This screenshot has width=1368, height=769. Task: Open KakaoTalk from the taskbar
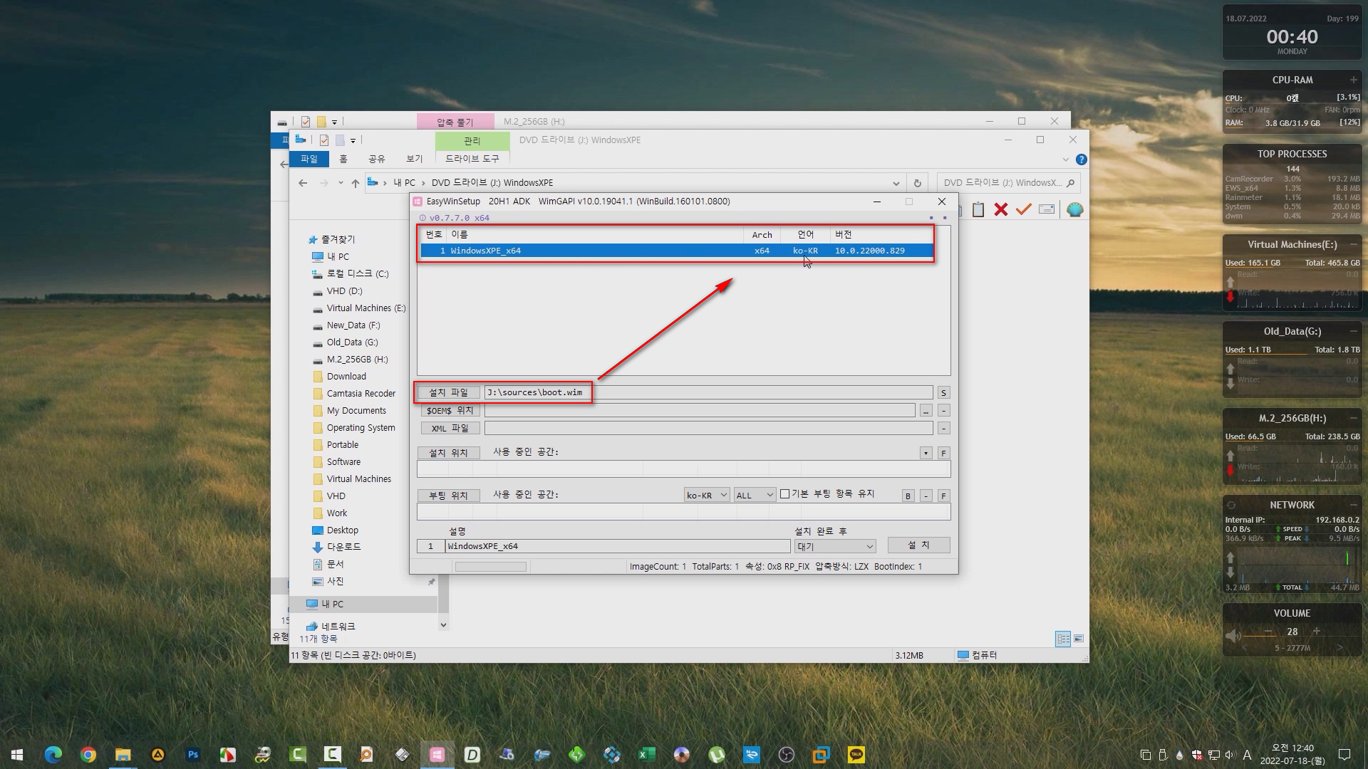856,754
